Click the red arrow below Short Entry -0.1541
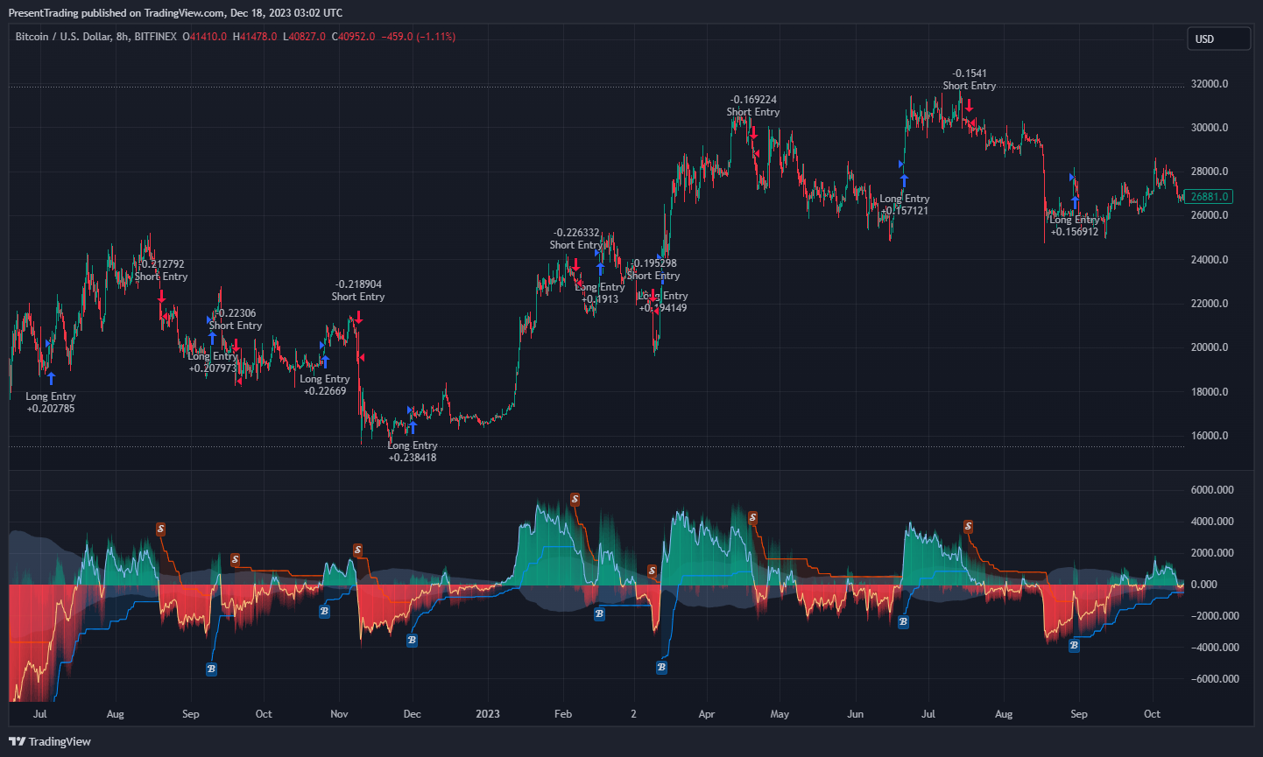The width and height of the screenshot is (1263, 757). [970, 105]
